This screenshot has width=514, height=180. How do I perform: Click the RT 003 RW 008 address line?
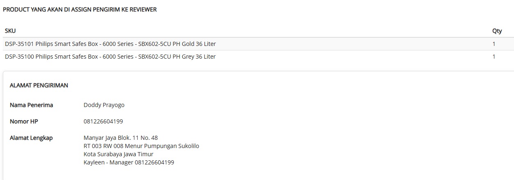141,146
